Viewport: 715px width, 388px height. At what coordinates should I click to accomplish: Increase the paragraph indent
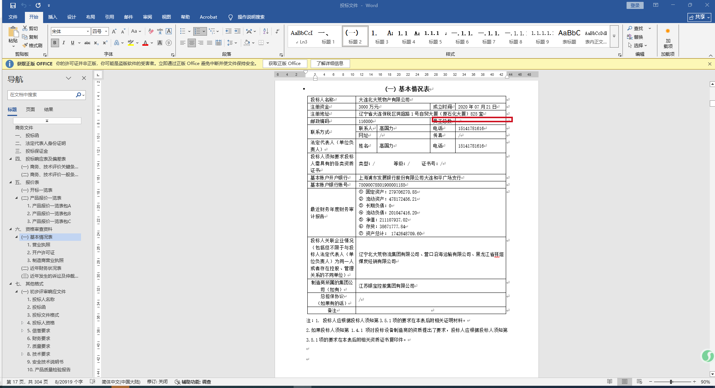[x=237, y=32]
